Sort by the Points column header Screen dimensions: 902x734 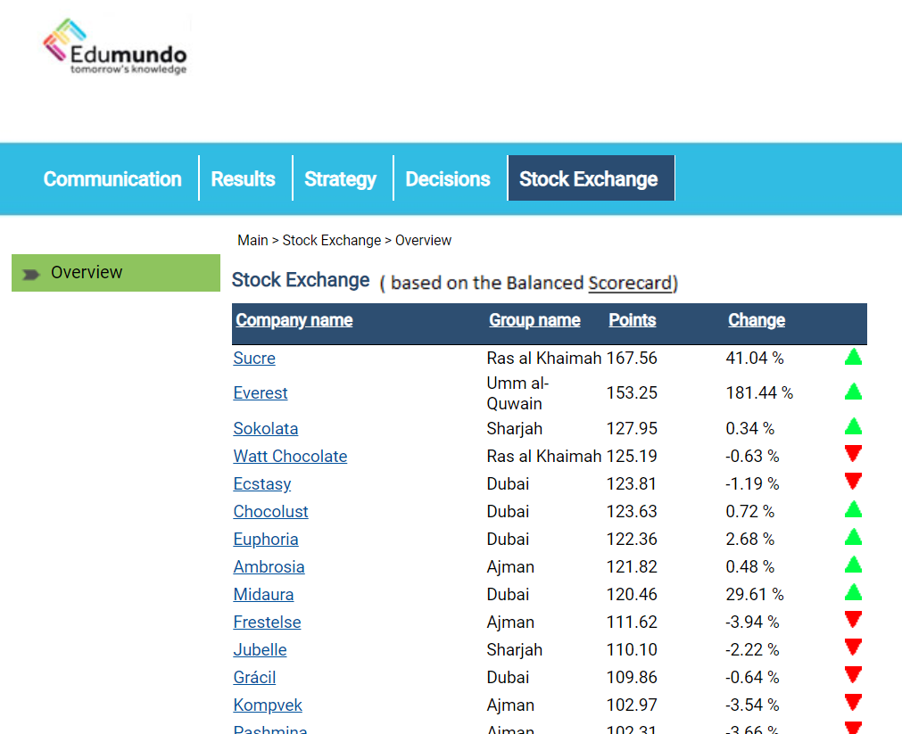632,319
